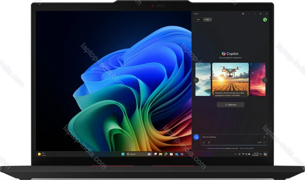
Task: Open the Terms link
Action: (242, 148)
